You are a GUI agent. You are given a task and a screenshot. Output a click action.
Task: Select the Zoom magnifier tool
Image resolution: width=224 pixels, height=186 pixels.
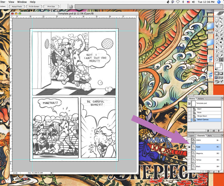click(221, 60)
